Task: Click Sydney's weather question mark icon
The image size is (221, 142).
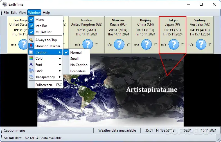Action: (x=201, y=44)
